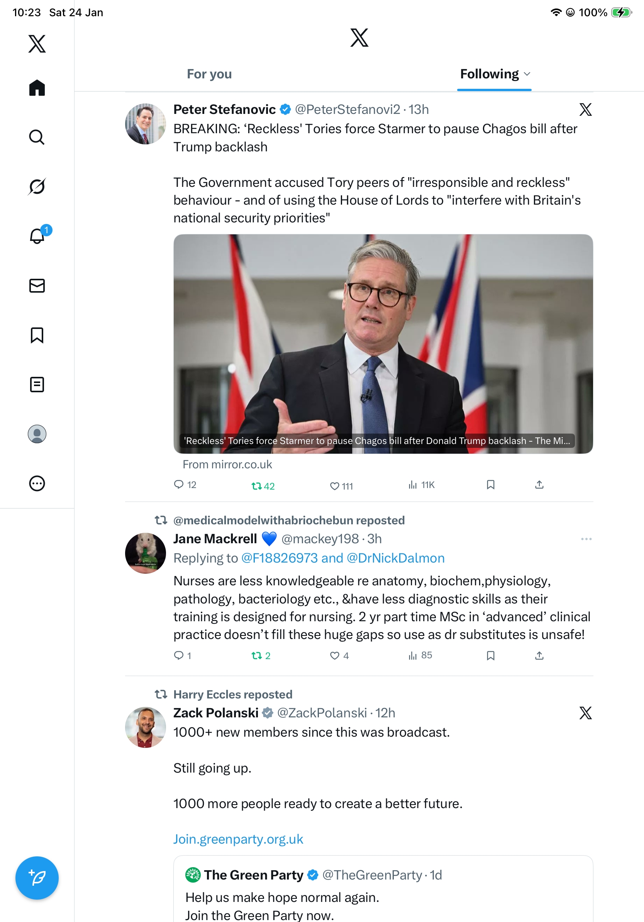
Task: Open the Profile icon in sidebar
Action: 37,434
